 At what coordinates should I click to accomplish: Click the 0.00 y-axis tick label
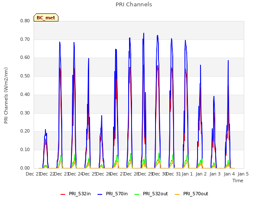pos(25,168)
